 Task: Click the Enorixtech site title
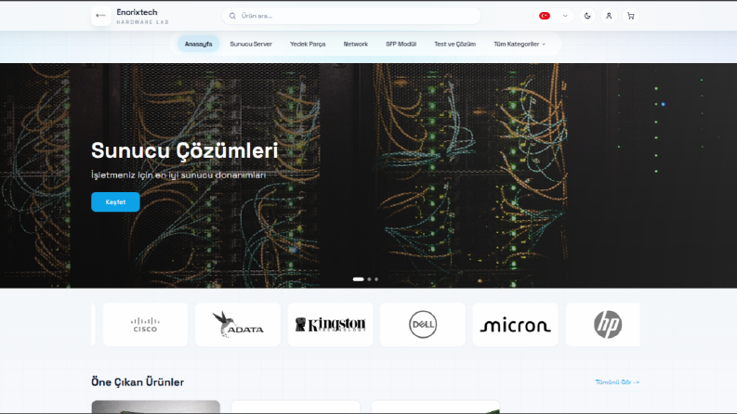tap(137, 12)
